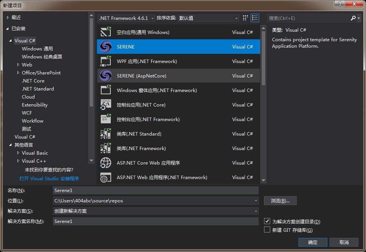The image size is (366, 252).
Task: Select .NET Core category
Action: point(33,81)
